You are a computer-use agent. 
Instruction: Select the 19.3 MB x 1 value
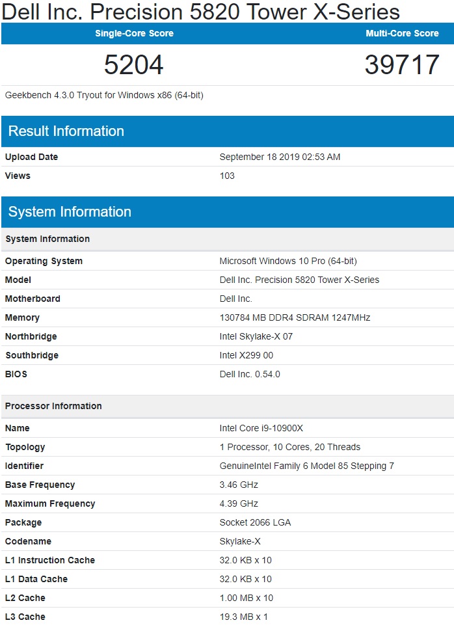point(243,617)
